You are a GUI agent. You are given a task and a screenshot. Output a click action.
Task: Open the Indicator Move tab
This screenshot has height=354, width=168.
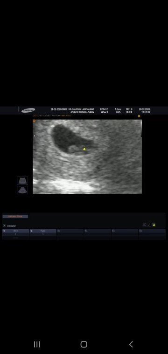(x=15, y=216)
